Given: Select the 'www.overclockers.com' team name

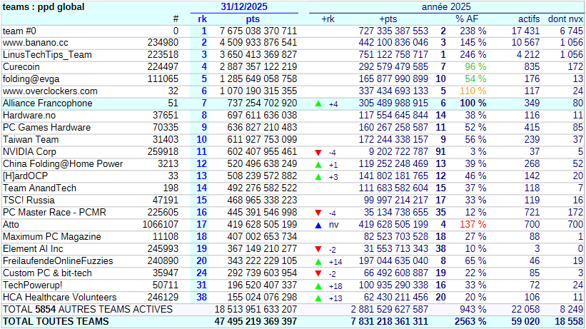Looking at the screenshot, I should click(x=50, y=91).
